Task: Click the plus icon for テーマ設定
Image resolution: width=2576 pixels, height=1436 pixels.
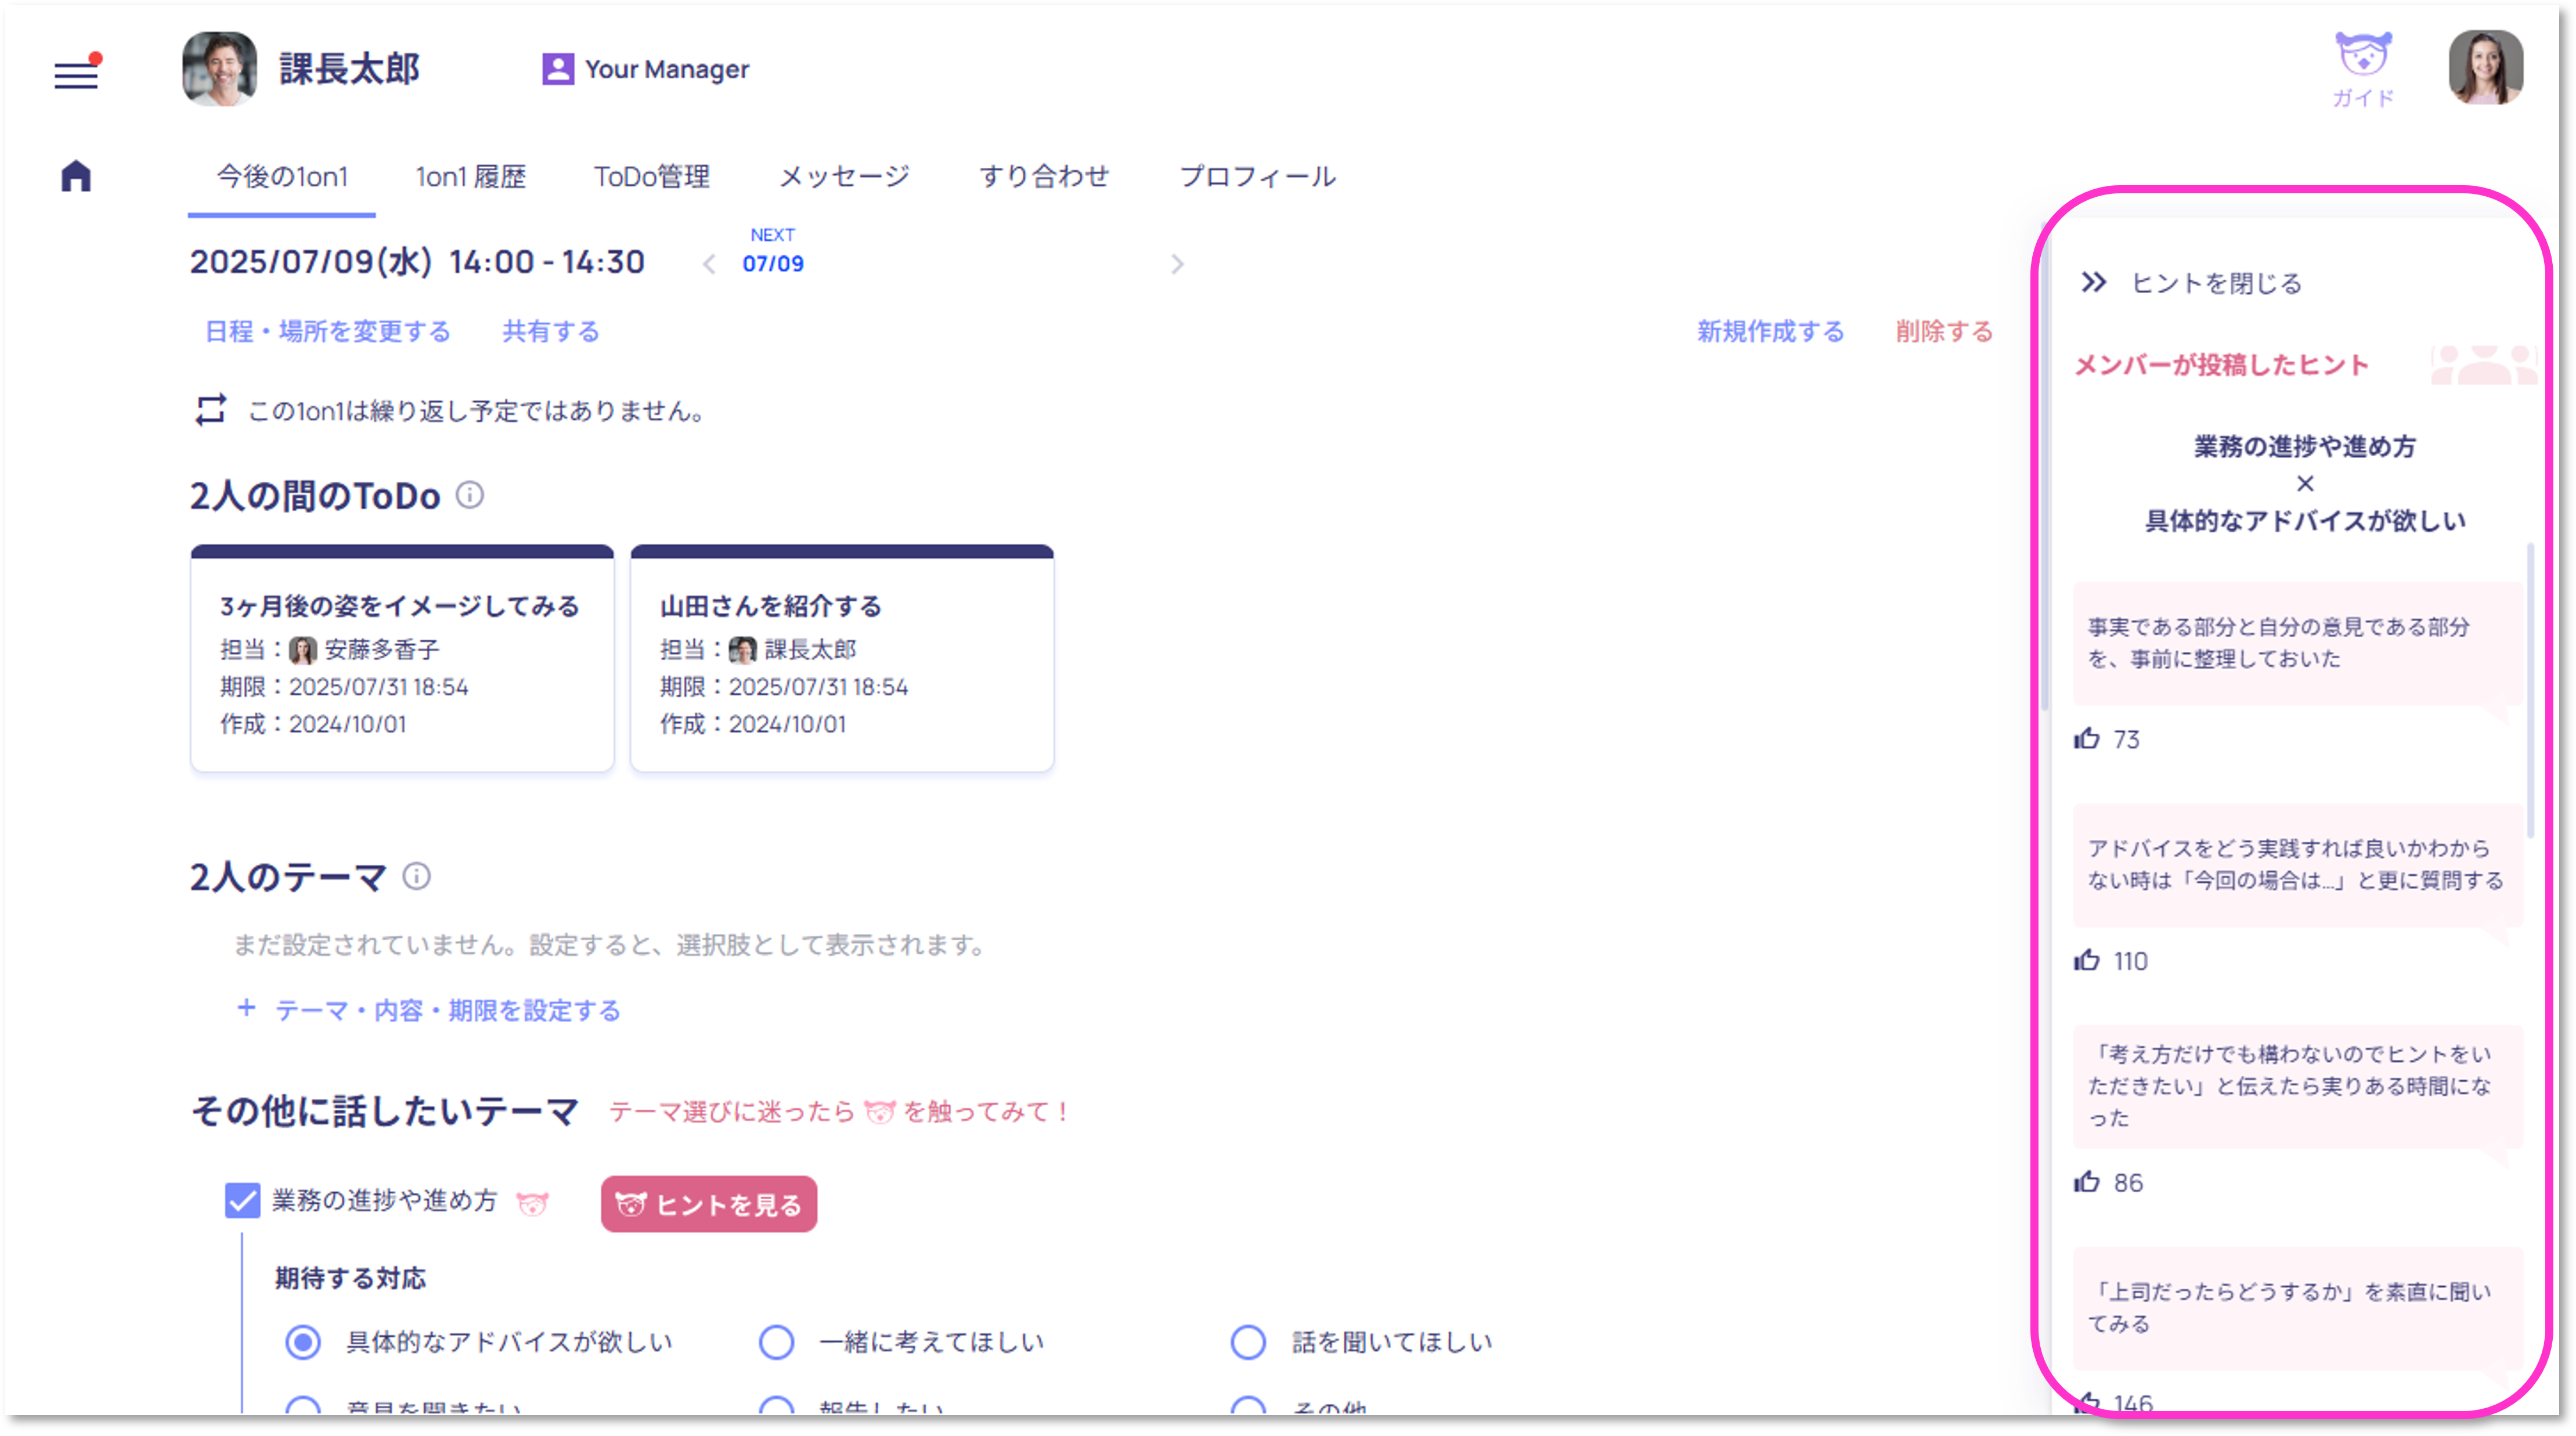Action: (x=246, y=1008)
